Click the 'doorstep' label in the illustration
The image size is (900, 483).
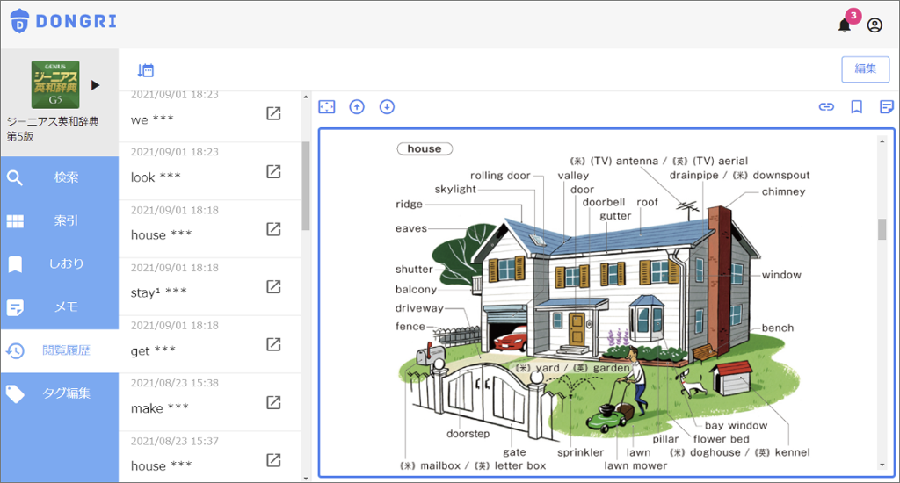[x=468, y=434]
